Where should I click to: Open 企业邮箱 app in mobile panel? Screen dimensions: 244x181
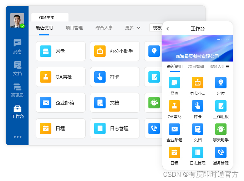point(174,133)
